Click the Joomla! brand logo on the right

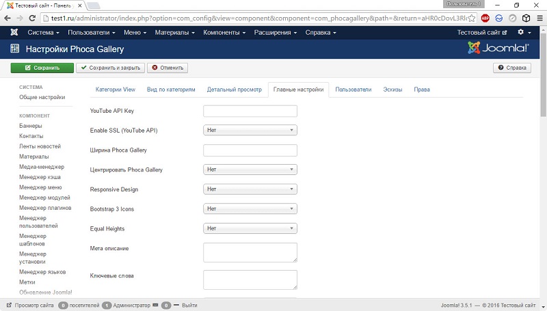pyautogui.click(x=498, y=48)
